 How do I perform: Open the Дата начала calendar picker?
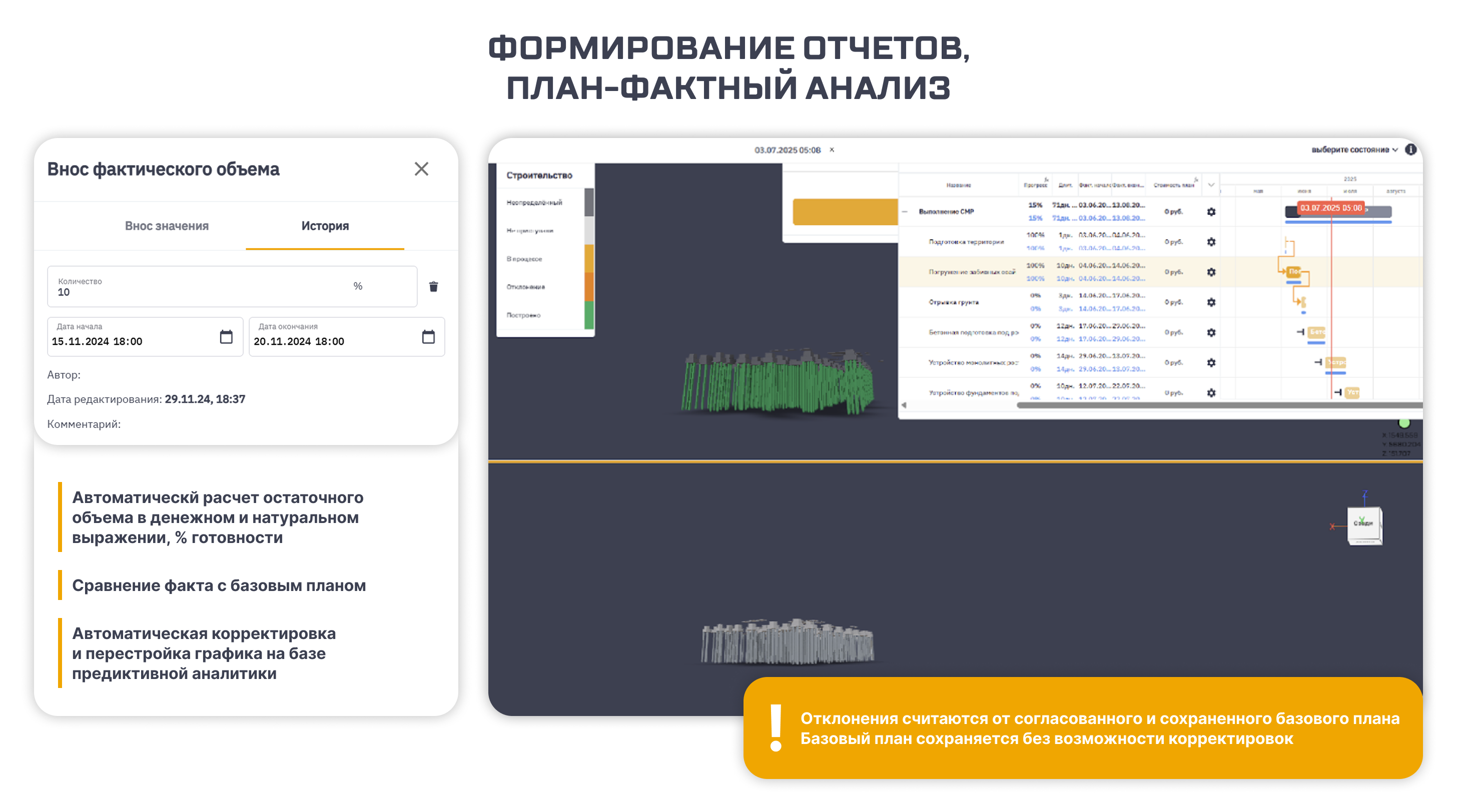tap(226, 337)
